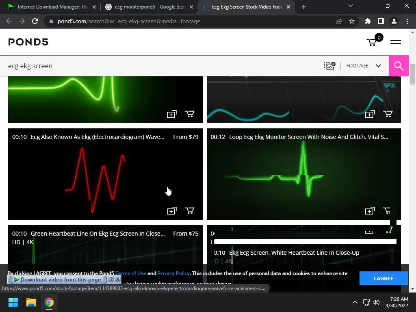Expand the FOOTAGE media type dropdown

(364, 65)
